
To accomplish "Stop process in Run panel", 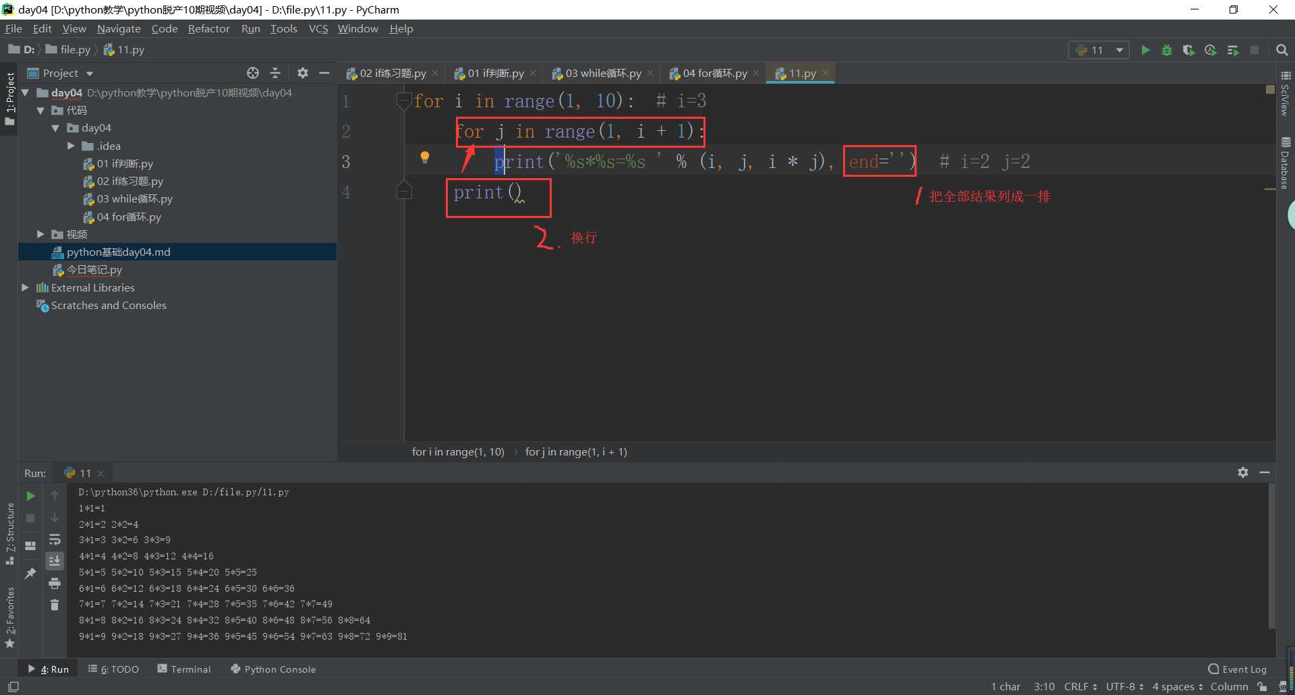I will pyautogui.click(x=30, y=518).
